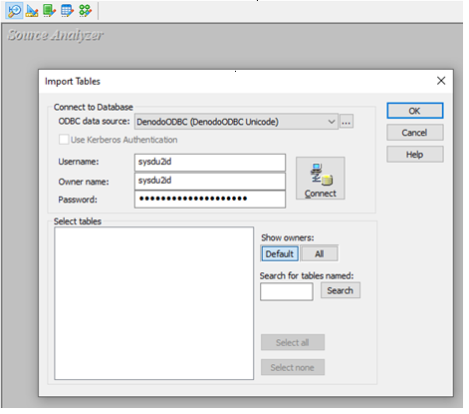Cancel the Import Tables dialog
This screenshot has height=414, width=469.
pyautogui.click(x=414, y=133)
